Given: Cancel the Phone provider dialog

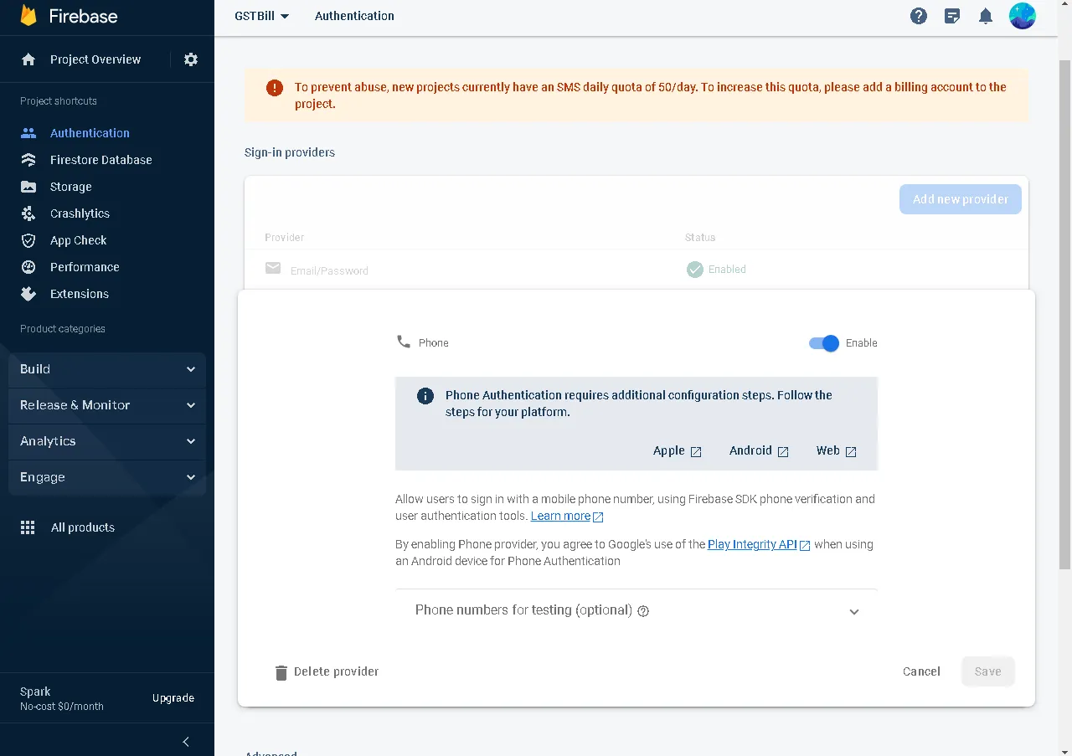Looking at the screenshot, I should point(921,671).
